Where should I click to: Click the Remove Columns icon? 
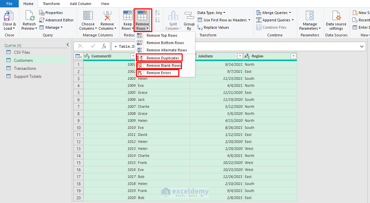point(108,16)
